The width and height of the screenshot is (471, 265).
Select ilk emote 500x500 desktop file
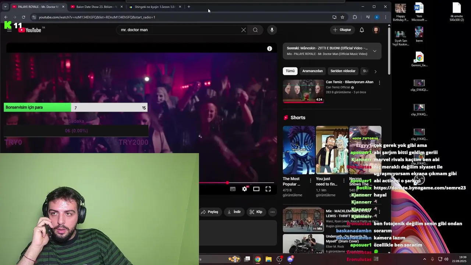pos(457,12)
